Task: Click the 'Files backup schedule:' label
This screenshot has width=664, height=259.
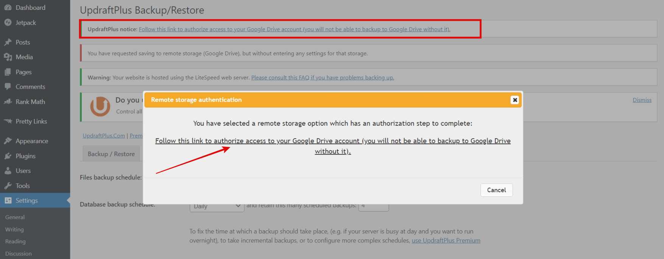Action: point(111,177)
